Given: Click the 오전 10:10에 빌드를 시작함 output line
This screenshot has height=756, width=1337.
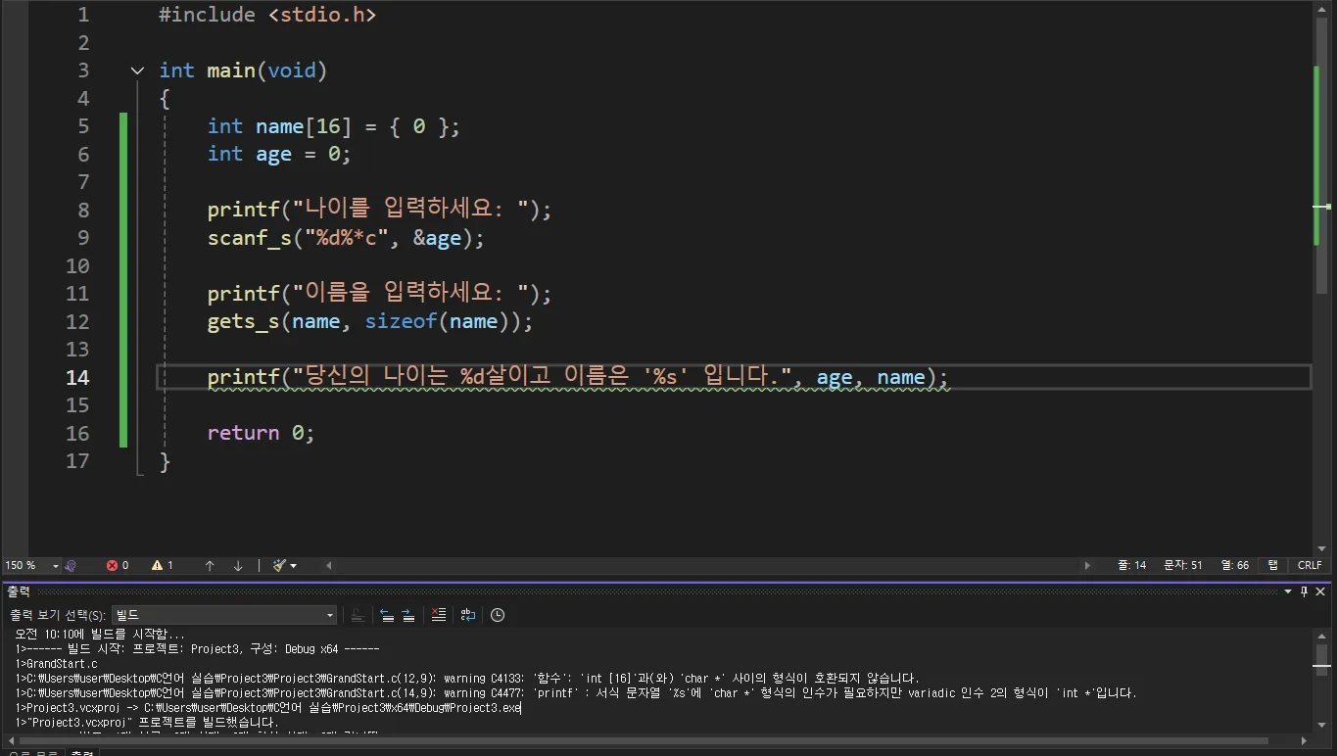Looking at the screenshot, I should [100, 634].
